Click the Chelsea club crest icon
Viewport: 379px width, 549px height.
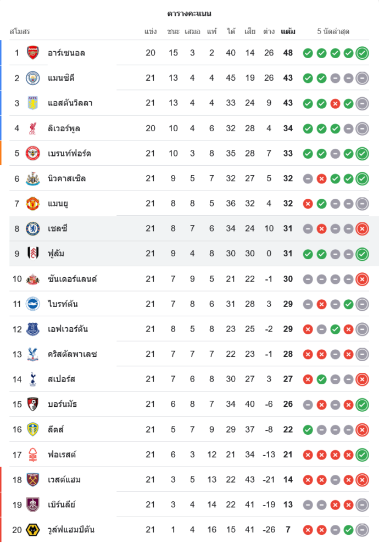click(x=33, y=228)
